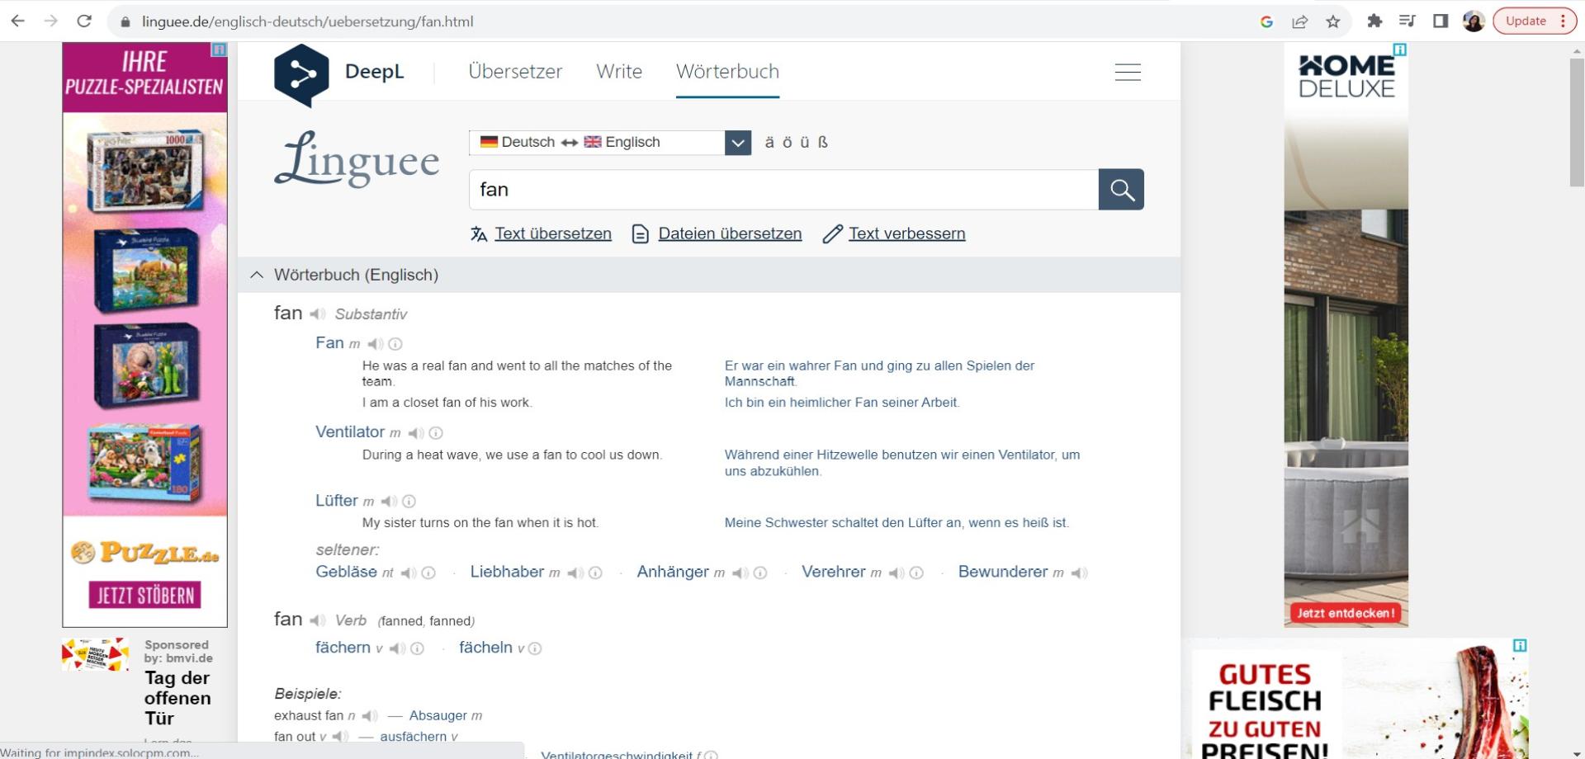This screenshot has width=1585, height=759.
Task: Show info icon for Anhänger
Action: (x=760, y=573)
